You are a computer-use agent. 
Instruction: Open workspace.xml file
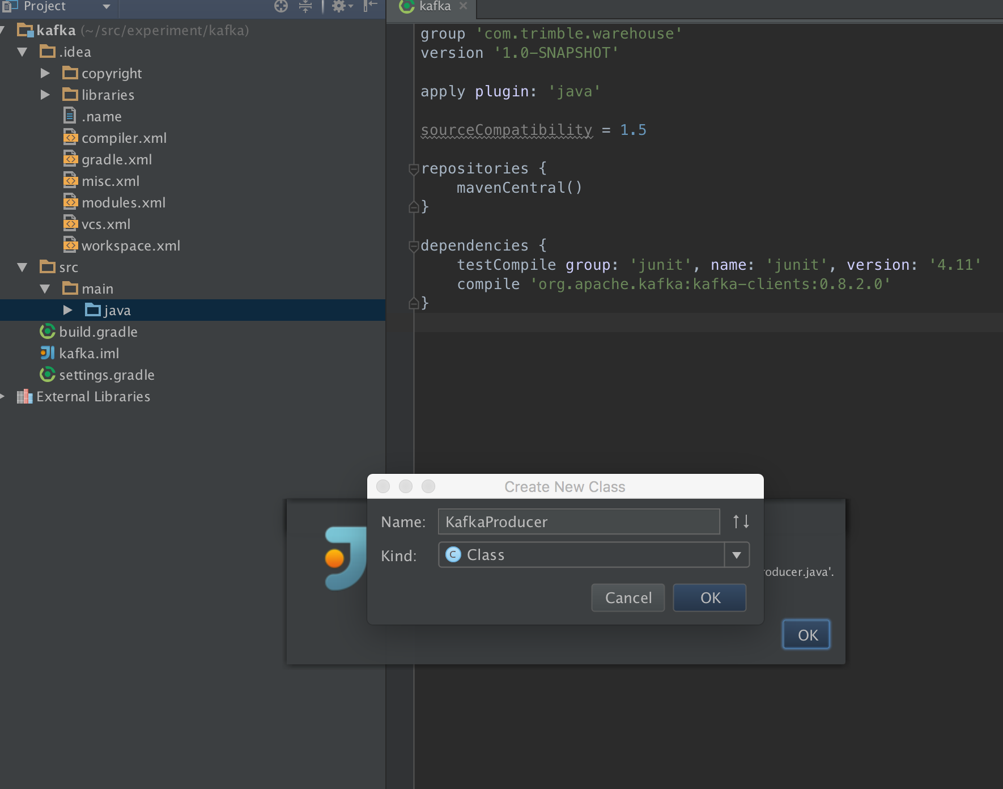click(x=131, y=246)
